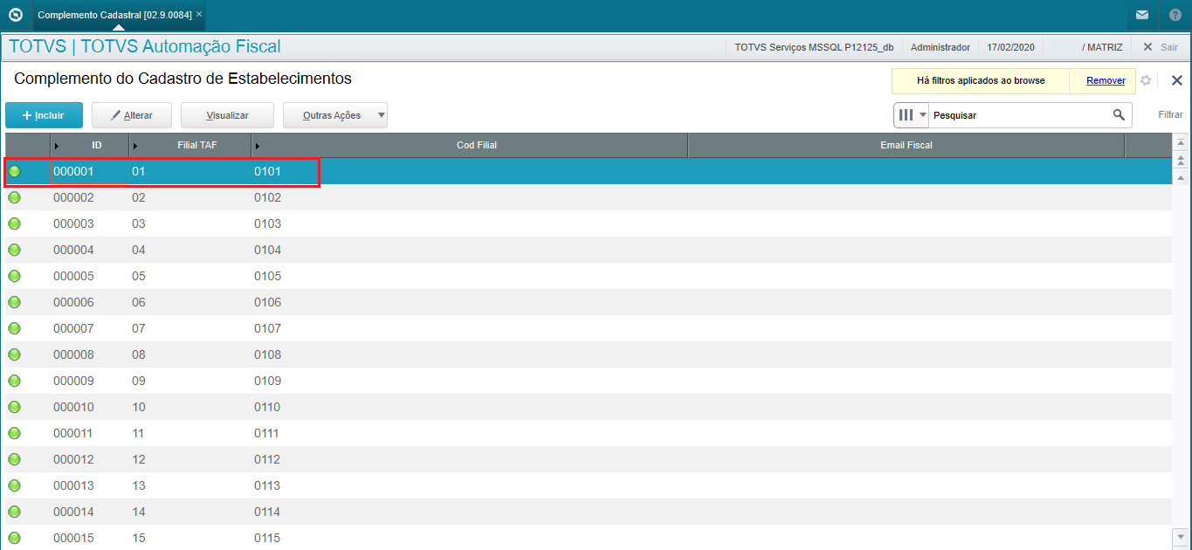The width and height of the screenshot is (1192, 550).
Task: Sort by the ID column header
Action: pos(90,145)
